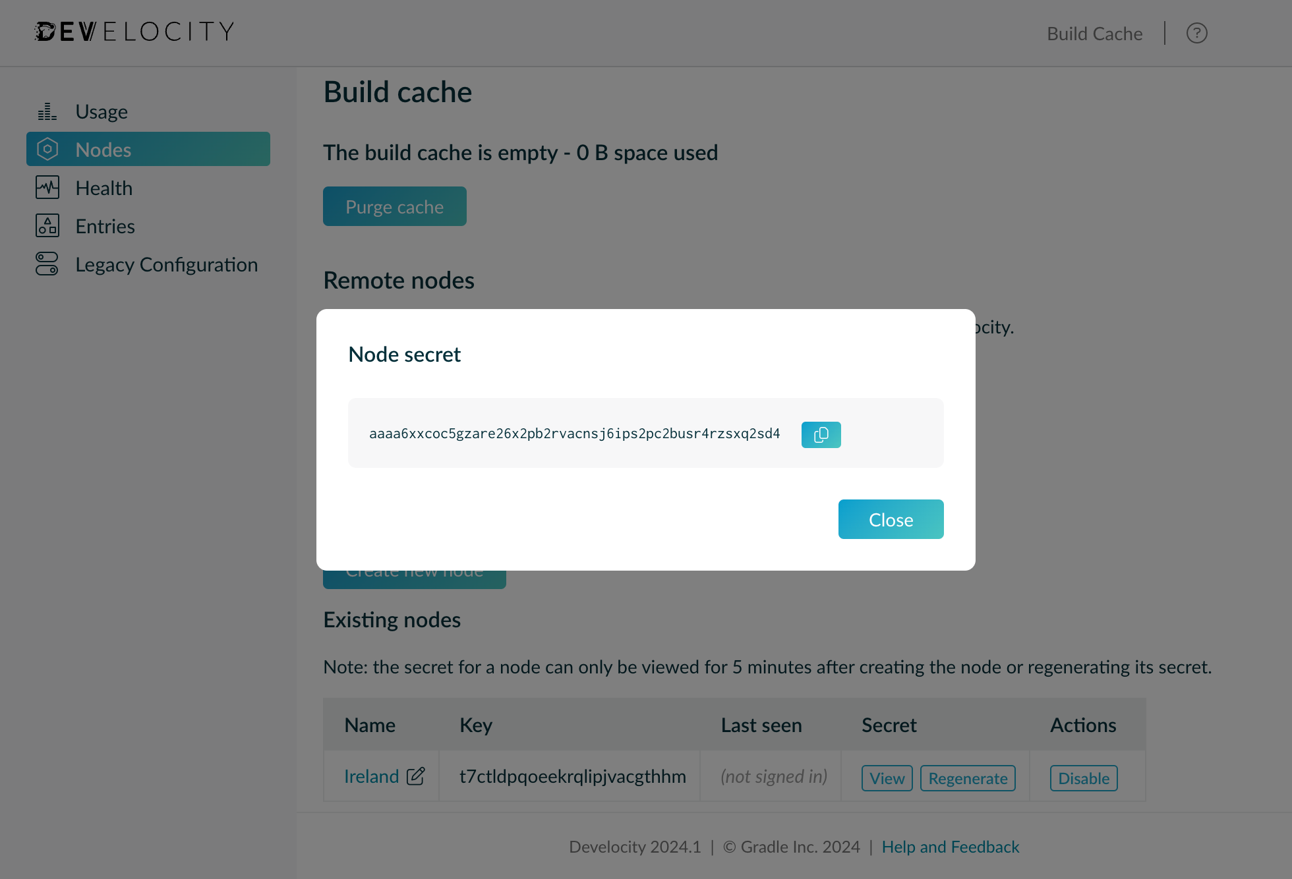
Task: Purge the build cache
Action: pos(394,206)
